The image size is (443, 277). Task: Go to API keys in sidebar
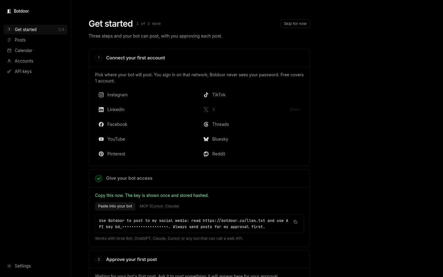pos(35,71)
